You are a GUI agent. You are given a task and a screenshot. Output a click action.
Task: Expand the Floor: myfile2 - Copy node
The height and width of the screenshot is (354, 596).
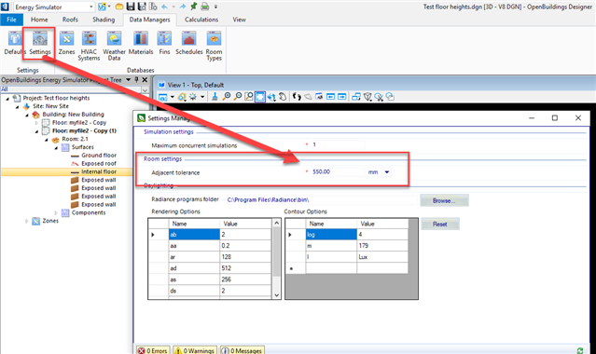(37, 123)
